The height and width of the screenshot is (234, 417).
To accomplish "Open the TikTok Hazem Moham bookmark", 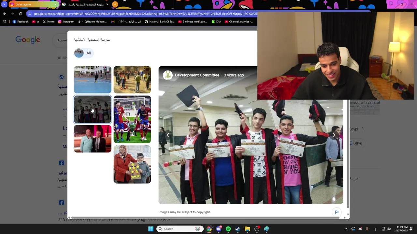I will 92,22.
